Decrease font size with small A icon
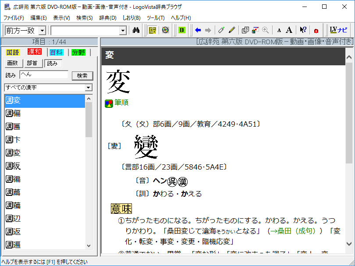 pos(279,30)
